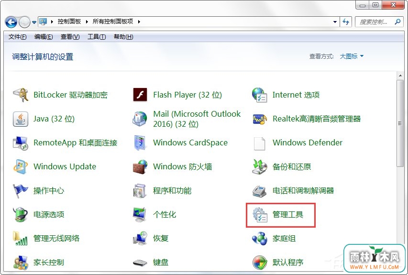Open the 查看(V) menu
Viewport: 408px width, 275px height.
coord(70,37)
